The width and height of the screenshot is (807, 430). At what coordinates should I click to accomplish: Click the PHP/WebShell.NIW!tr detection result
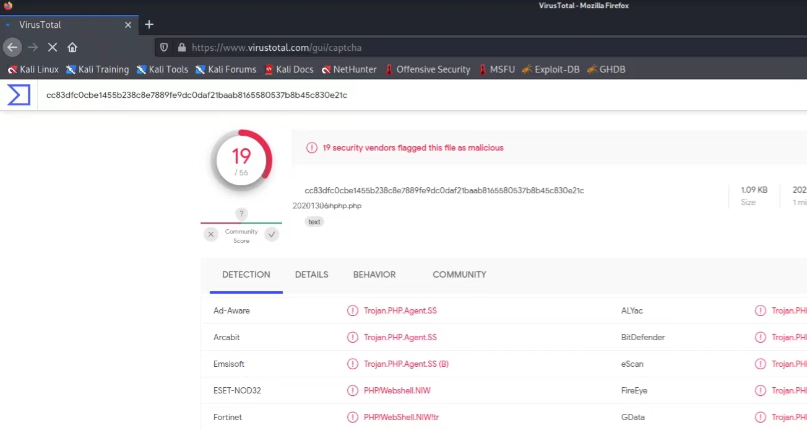pos(402,417)
